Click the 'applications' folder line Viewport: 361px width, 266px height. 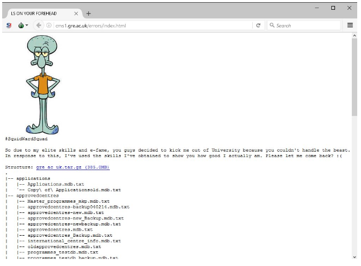pos(33,178)
